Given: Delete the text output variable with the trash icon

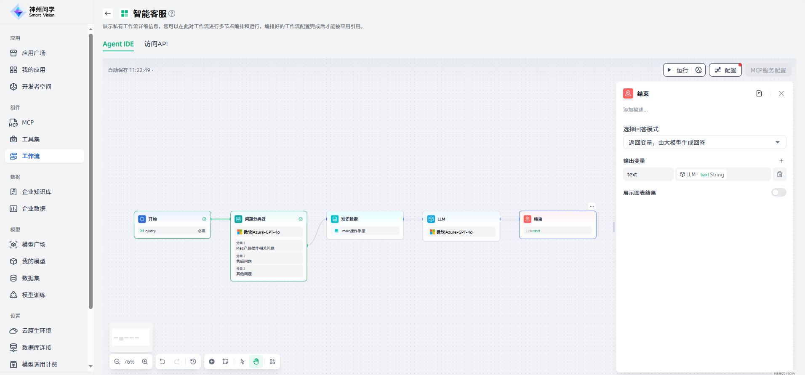Looking at the screenshot, I should [x=779, y=174].
